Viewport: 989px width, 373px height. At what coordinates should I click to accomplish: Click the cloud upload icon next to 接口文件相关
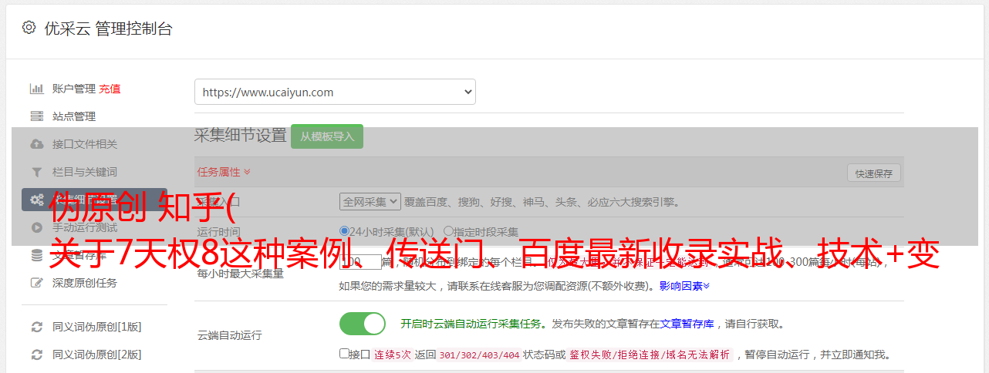[x=36, y=144]
